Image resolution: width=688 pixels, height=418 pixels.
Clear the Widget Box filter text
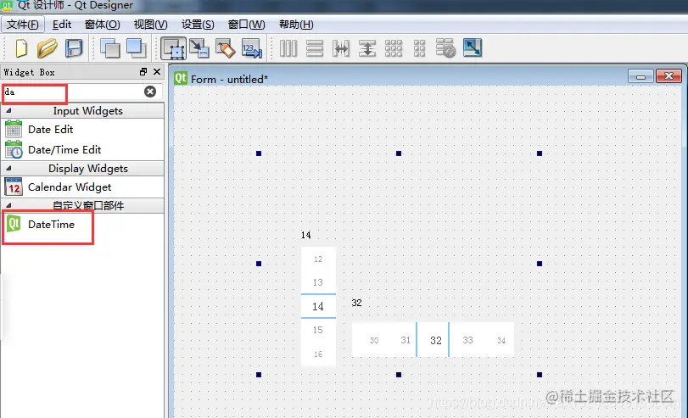pos(150,92)
